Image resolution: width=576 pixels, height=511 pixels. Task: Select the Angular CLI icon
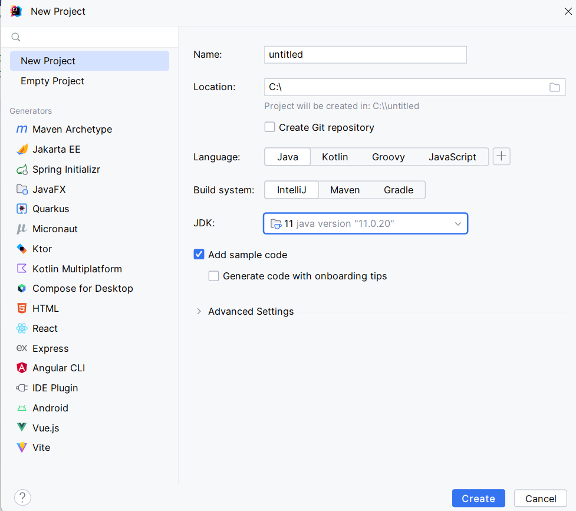22,368
